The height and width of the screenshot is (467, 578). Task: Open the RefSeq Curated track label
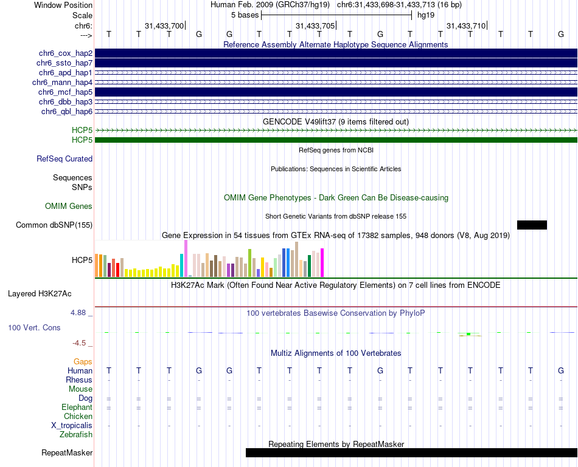coord(64,159)
